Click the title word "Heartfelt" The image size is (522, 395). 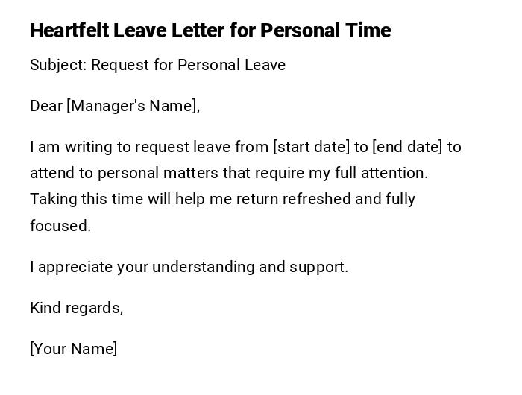coord(69,31)
